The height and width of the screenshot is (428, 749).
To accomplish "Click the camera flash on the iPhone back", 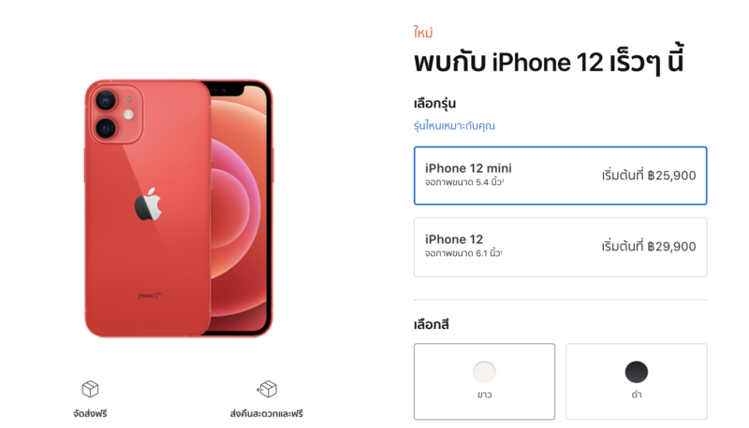I will 128,114.
